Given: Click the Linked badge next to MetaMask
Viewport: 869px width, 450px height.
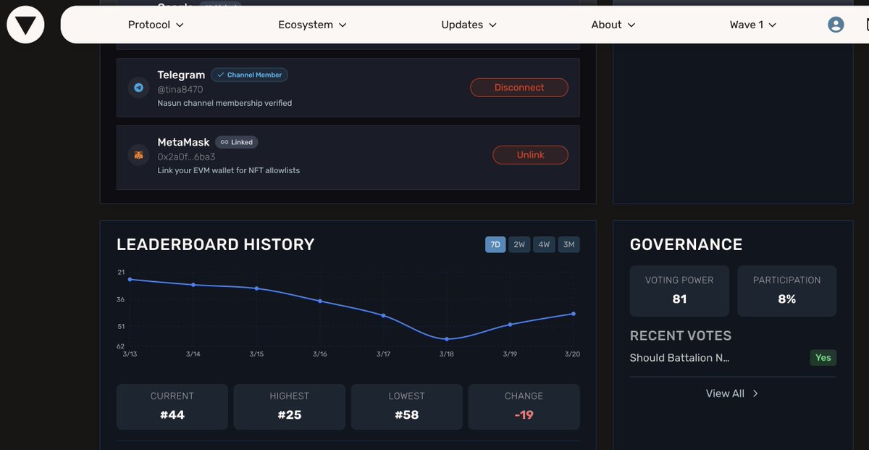Looking at the screenshot, I should click(x=237, y=142).
